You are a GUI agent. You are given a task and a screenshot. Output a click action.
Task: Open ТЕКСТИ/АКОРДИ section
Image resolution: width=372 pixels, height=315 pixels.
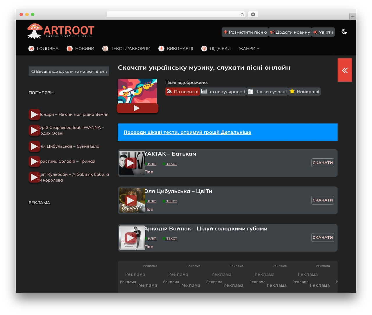click(x=126, y=49)
